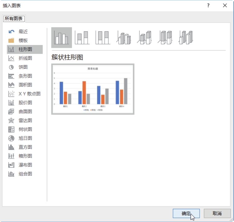The image size is (234, 222).
Task: Select the 曲面图 label text
Action: click(x=25, y=111)
